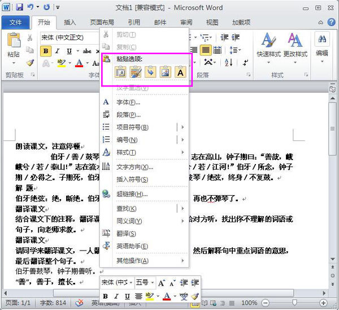The width and height of the screenshot is (339, 310).
Task: Click the strikethrough abc icon in ribbon
Action: pyautogui.click(x=87, y=51)
